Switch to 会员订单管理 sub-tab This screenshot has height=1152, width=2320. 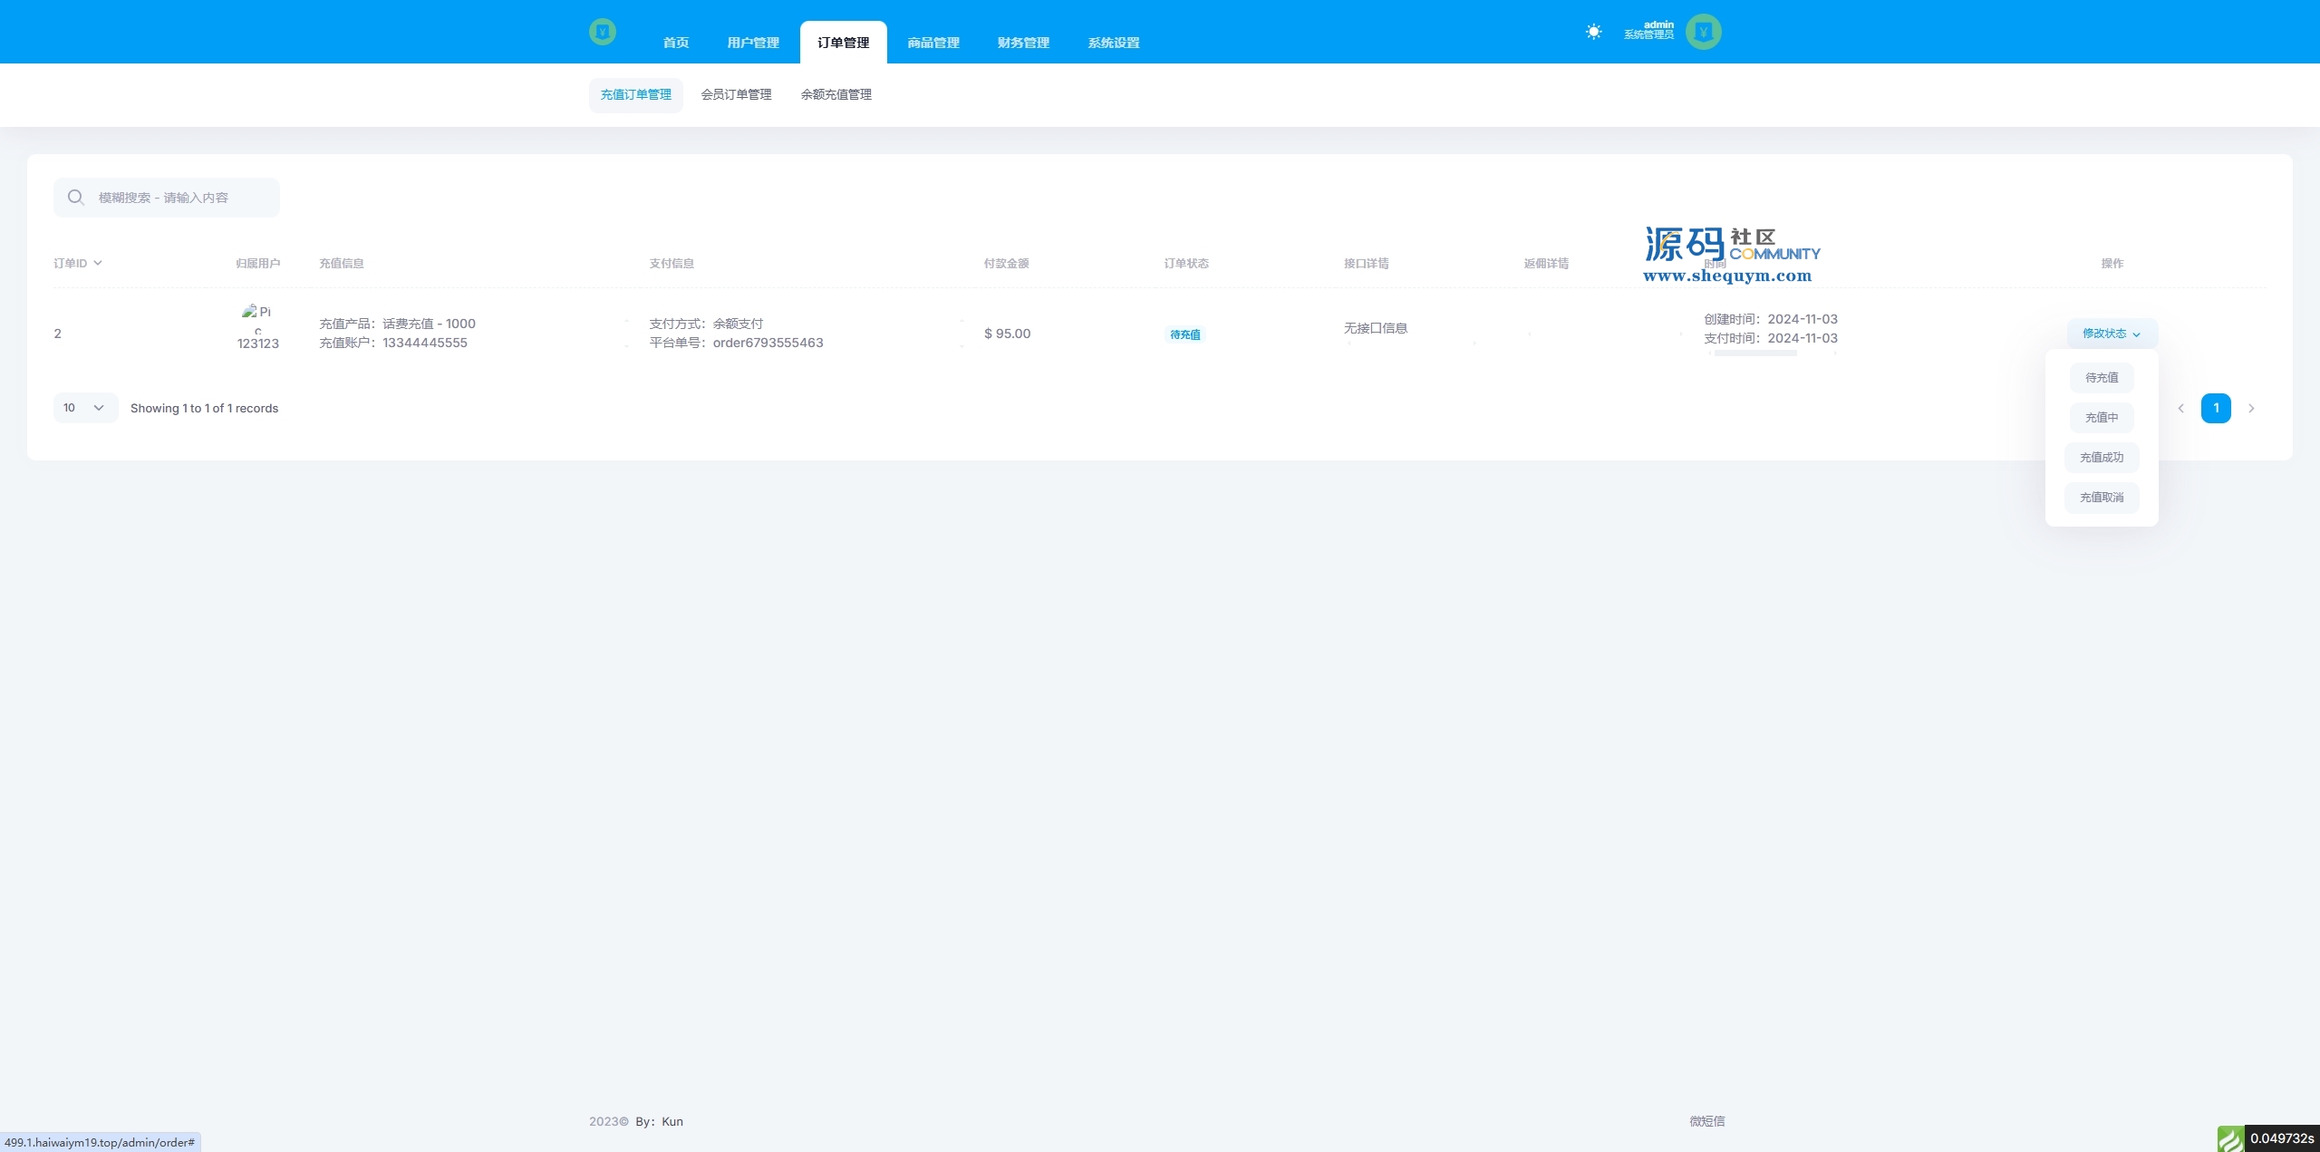[x=736, y=94]
